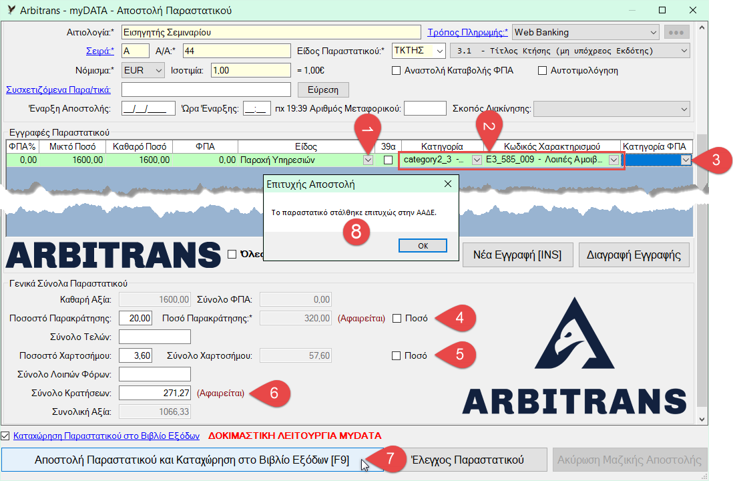Click the Ακύρωση Μαζικής Αποστολής button

630,460
